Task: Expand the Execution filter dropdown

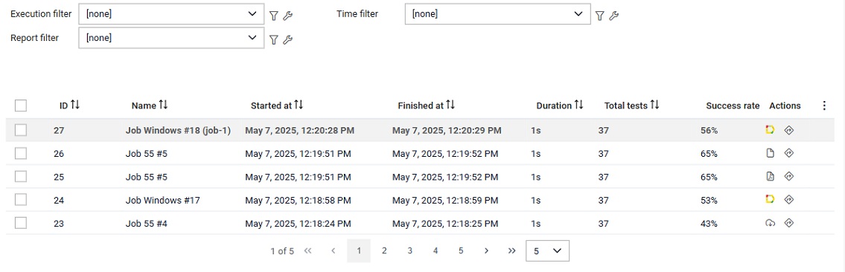Action: pos(171,14)
